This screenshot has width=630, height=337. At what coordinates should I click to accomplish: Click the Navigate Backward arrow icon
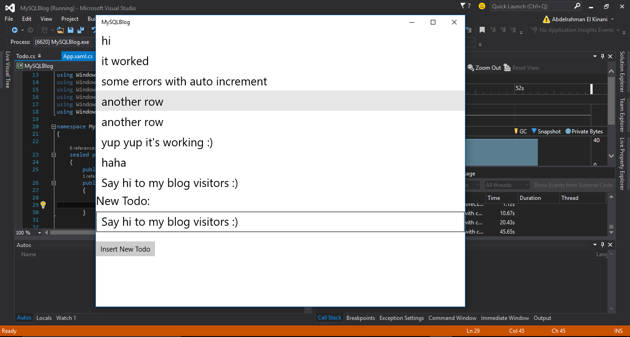tap(15, 30)
